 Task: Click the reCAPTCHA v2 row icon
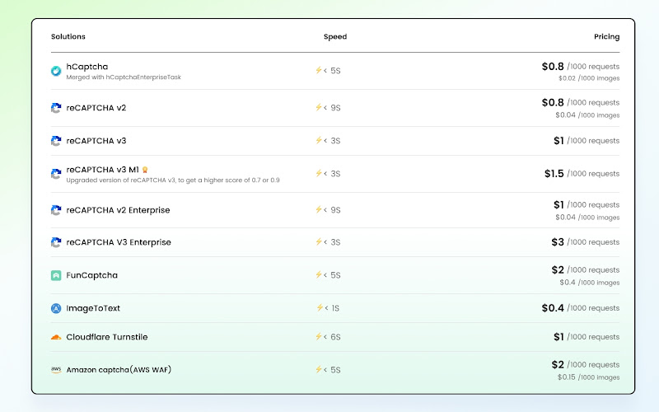[56, 108]
